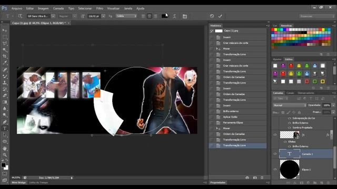Click the text color swatch in options bar
The image size is (337, 189).
click(x=165, y=16)
